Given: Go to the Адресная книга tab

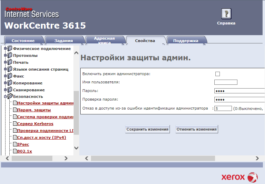Looking at the screenshot, I should pyautogui.click(x=104, y=41).
